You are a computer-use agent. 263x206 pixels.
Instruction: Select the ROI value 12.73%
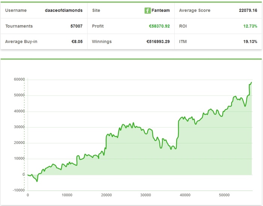point(250,26)
